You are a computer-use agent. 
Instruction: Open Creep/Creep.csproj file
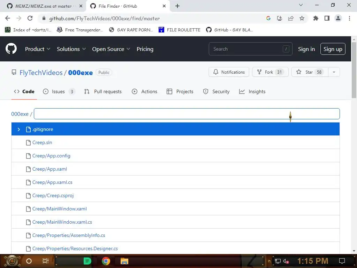click(53, 195)
